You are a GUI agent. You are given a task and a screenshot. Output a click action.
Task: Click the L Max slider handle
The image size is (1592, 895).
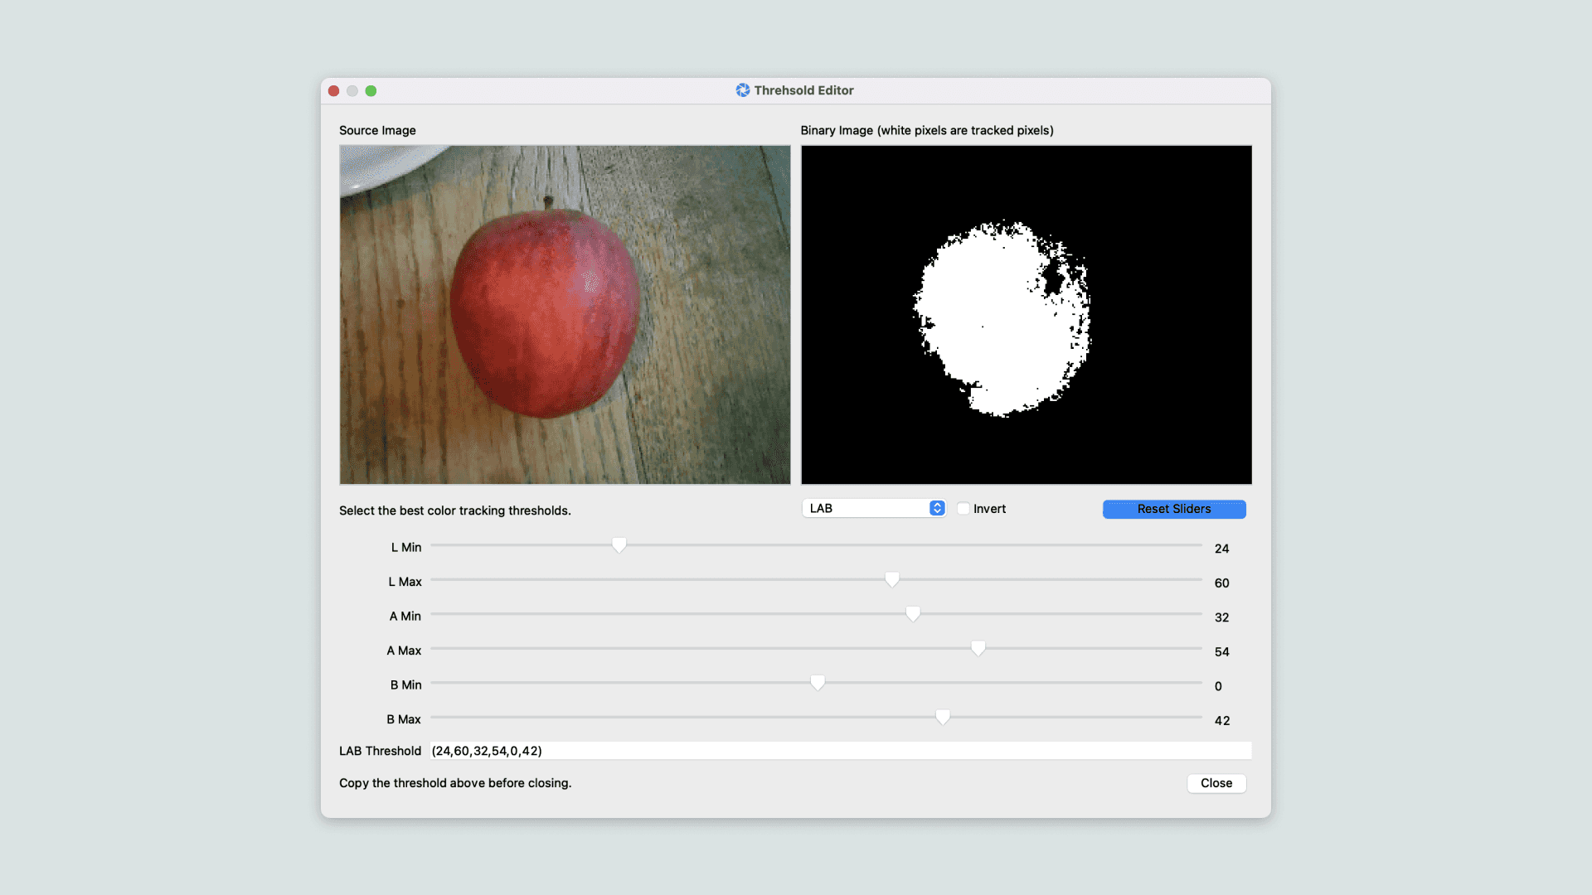coord(891,579)
